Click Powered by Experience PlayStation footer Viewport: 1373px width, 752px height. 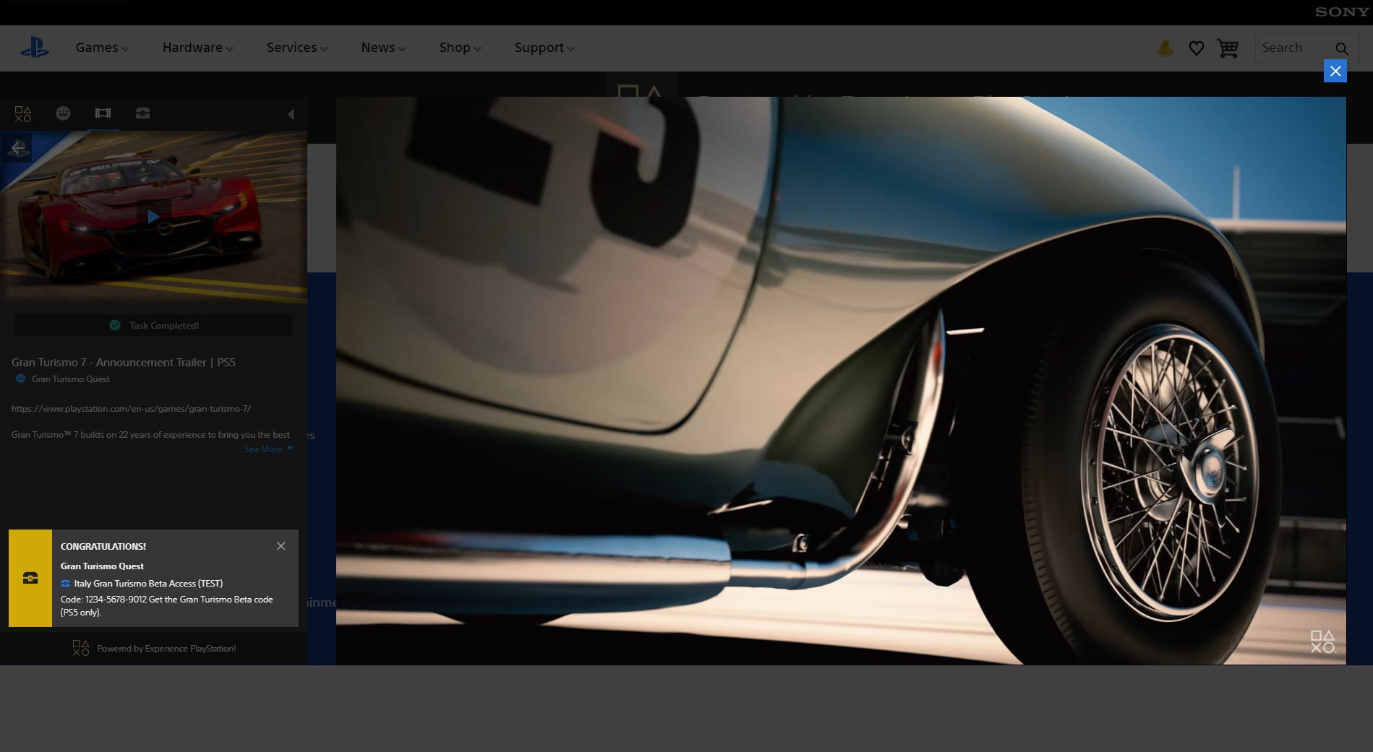[154, 649]
